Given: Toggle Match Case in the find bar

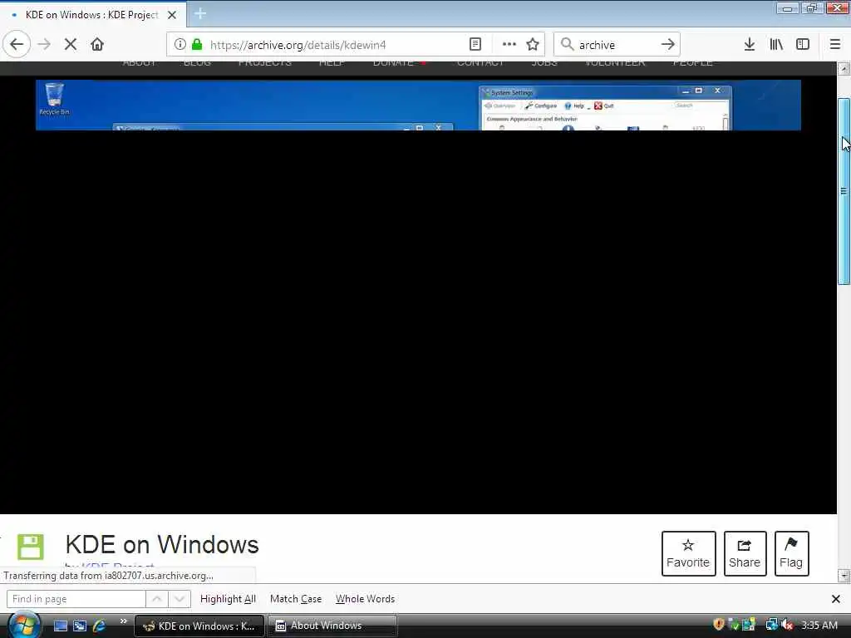Looking at the screenshot, I should click(x=296, y=599).
